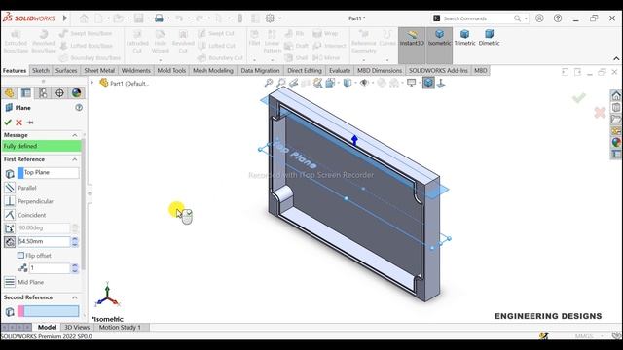Expand SolidWorks menu arrow beside logo
The height and width of the screenshot is (350, 623).
click(x=65, y=17)
